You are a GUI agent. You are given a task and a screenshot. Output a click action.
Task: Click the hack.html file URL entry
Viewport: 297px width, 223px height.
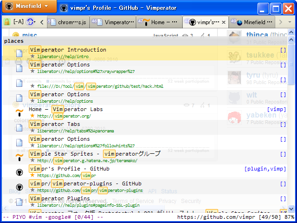100,86
